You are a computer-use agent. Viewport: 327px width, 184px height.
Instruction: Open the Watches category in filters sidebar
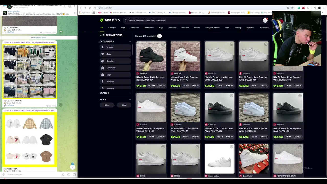115,82
